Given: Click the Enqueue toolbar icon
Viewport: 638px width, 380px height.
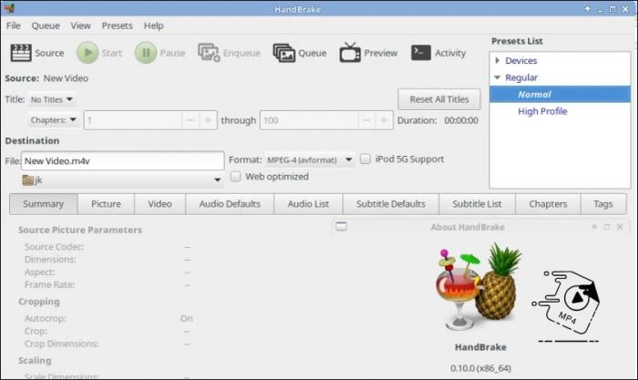Looking at the screenshot, I should [209, 53].
